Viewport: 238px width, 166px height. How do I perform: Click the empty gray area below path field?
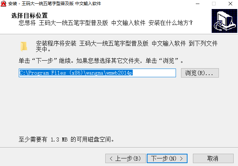118,106
